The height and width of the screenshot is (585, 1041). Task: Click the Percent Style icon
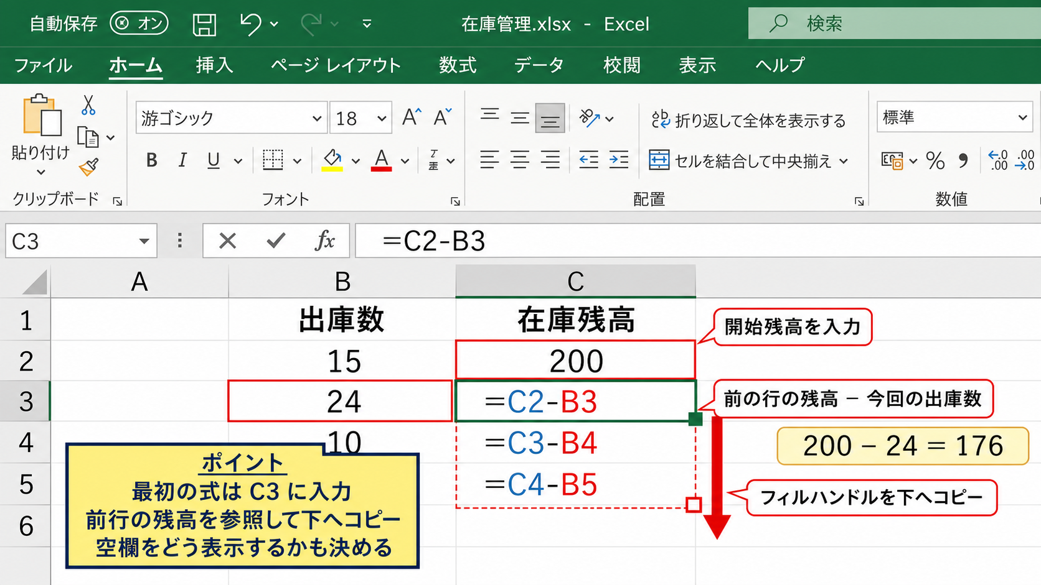click(x=935, y=160)
